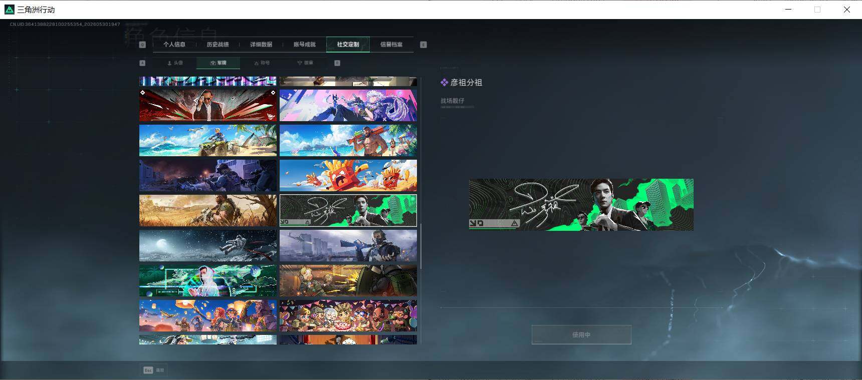
Task: Minimize the 三角洲行动 window
Action: (x=788, y=10)
